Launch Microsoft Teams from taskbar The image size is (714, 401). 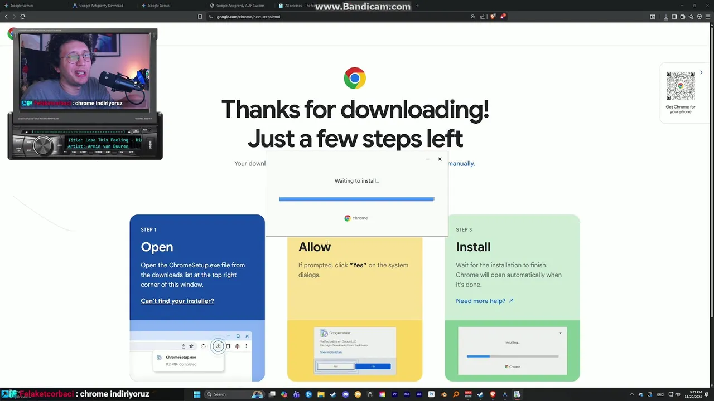click(296, 394)
